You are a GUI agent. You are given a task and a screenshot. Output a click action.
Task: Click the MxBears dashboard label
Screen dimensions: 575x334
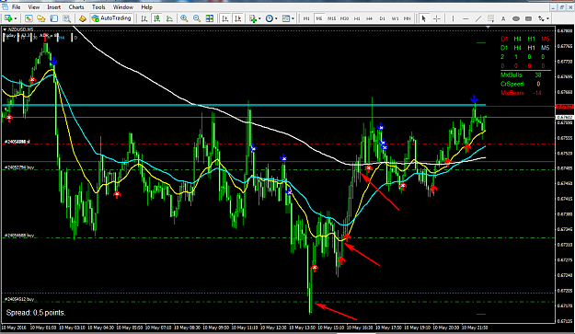[x=512, y=93]
